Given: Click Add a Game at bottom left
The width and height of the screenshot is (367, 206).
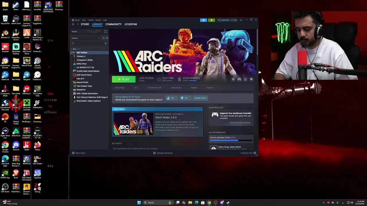Looking at the screenshot, I should (79, 153).
